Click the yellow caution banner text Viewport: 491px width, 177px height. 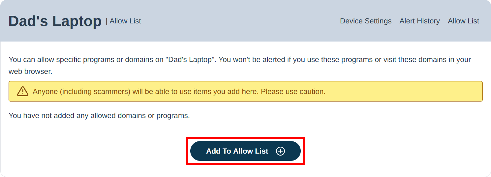(x=179, y=91)
